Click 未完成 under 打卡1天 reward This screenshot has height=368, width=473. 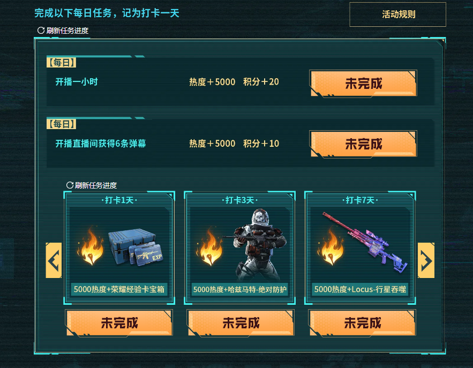point(119,323)
